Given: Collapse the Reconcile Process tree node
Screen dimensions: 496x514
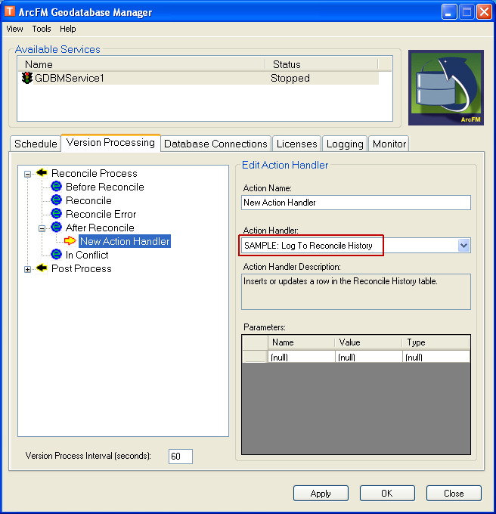Looking at the screenshot, I should (27, 174).
